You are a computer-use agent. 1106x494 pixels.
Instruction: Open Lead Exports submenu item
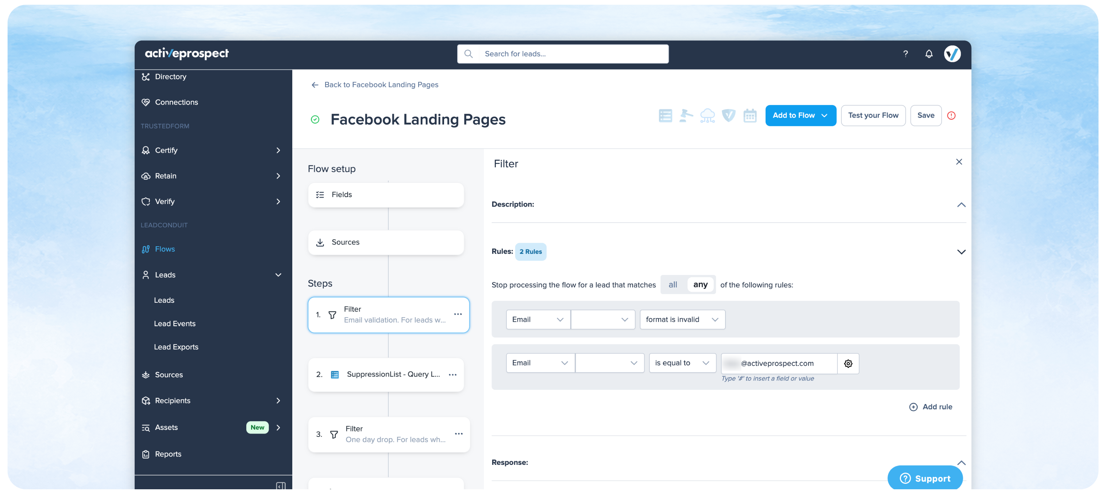click(x=176, y=346)
